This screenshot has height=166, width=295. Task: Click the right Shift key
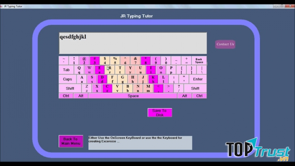195,89
